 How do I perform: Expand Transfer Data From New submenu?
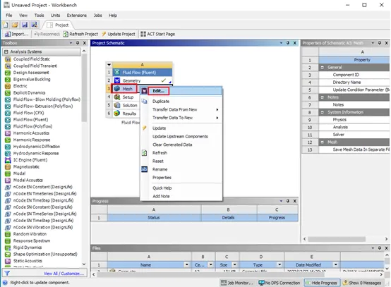[181, 109]
